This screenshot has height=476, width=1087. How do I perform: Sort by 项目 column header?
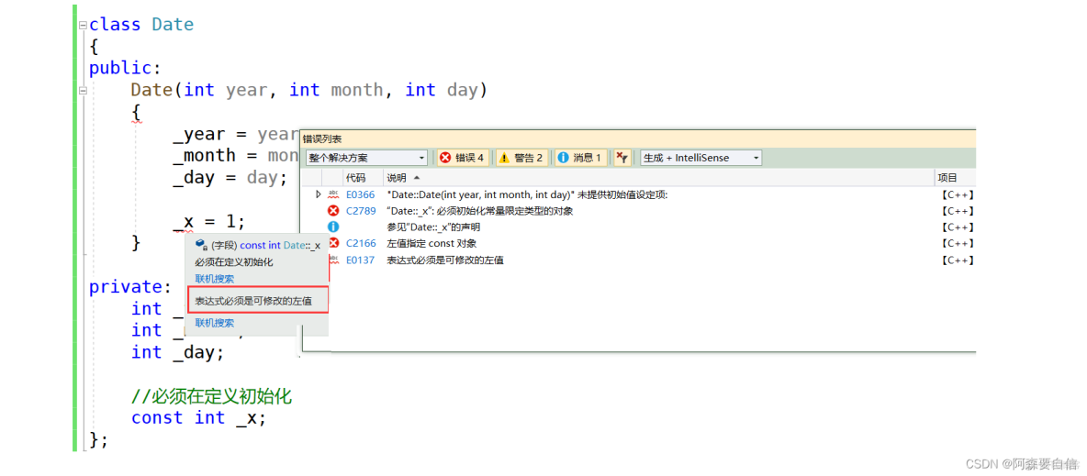coord(947,178)
